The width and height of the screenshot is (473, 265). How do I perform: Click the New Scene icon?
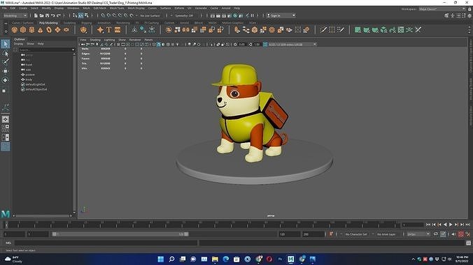[x=36, y=15]
